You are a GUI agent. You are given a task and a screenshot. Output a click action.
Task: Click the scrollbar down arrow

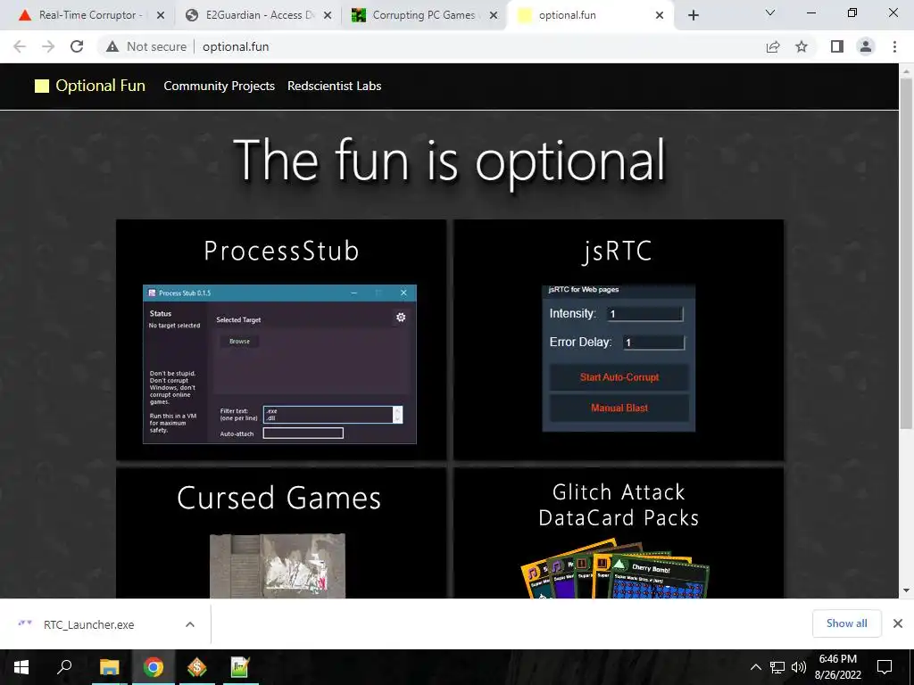906,590
